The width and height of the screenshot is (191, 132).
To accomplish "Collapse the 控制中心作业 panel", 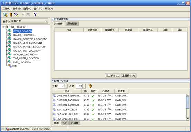I will click(x=53, y=81).
